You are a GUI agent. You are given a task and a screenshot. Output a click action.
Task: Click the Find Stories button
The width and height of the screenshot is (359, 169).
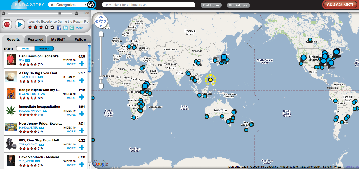[211, 5]
